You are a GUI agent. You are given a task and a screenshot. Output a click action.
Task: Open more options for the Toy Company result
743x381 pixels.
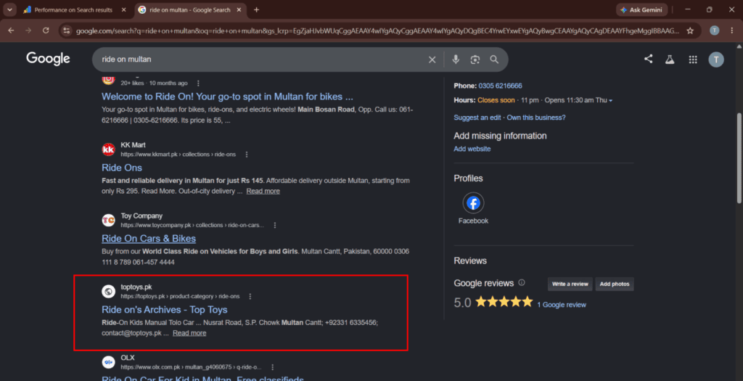pos(275,225)
